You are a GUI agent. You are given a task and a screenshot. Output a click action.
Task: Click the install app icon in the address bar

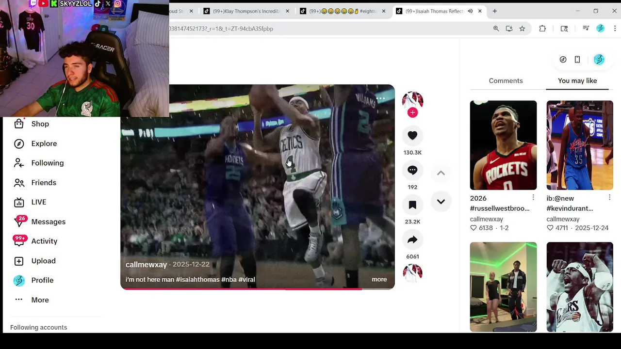coord(509,29)
